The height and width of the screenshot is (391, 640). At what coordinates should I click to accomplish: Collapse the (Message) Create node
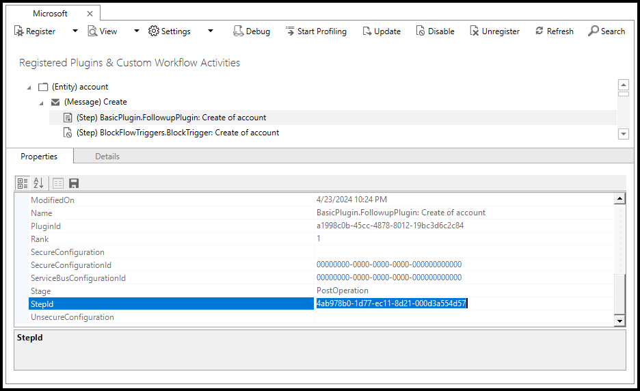click(41, 103)
